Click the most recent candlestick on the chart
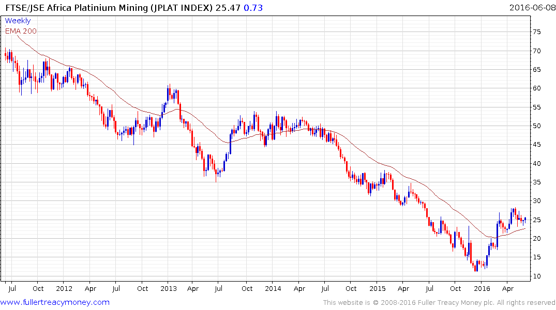The width and height of the screenshot is (556, 310). 525,219
